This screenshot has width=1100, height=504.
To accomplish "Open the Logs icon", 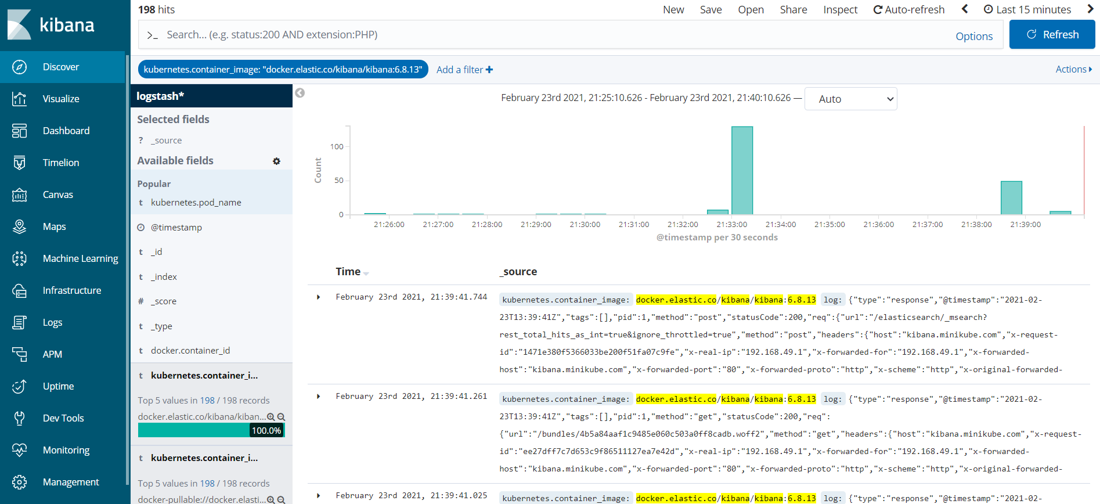I will click(x=19, y=322).
